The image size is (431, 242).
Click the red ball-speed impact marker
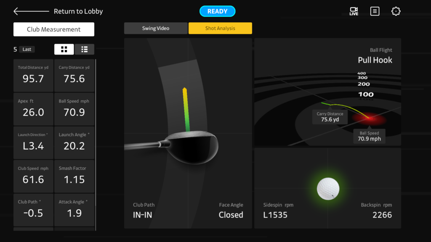[369, 119]
